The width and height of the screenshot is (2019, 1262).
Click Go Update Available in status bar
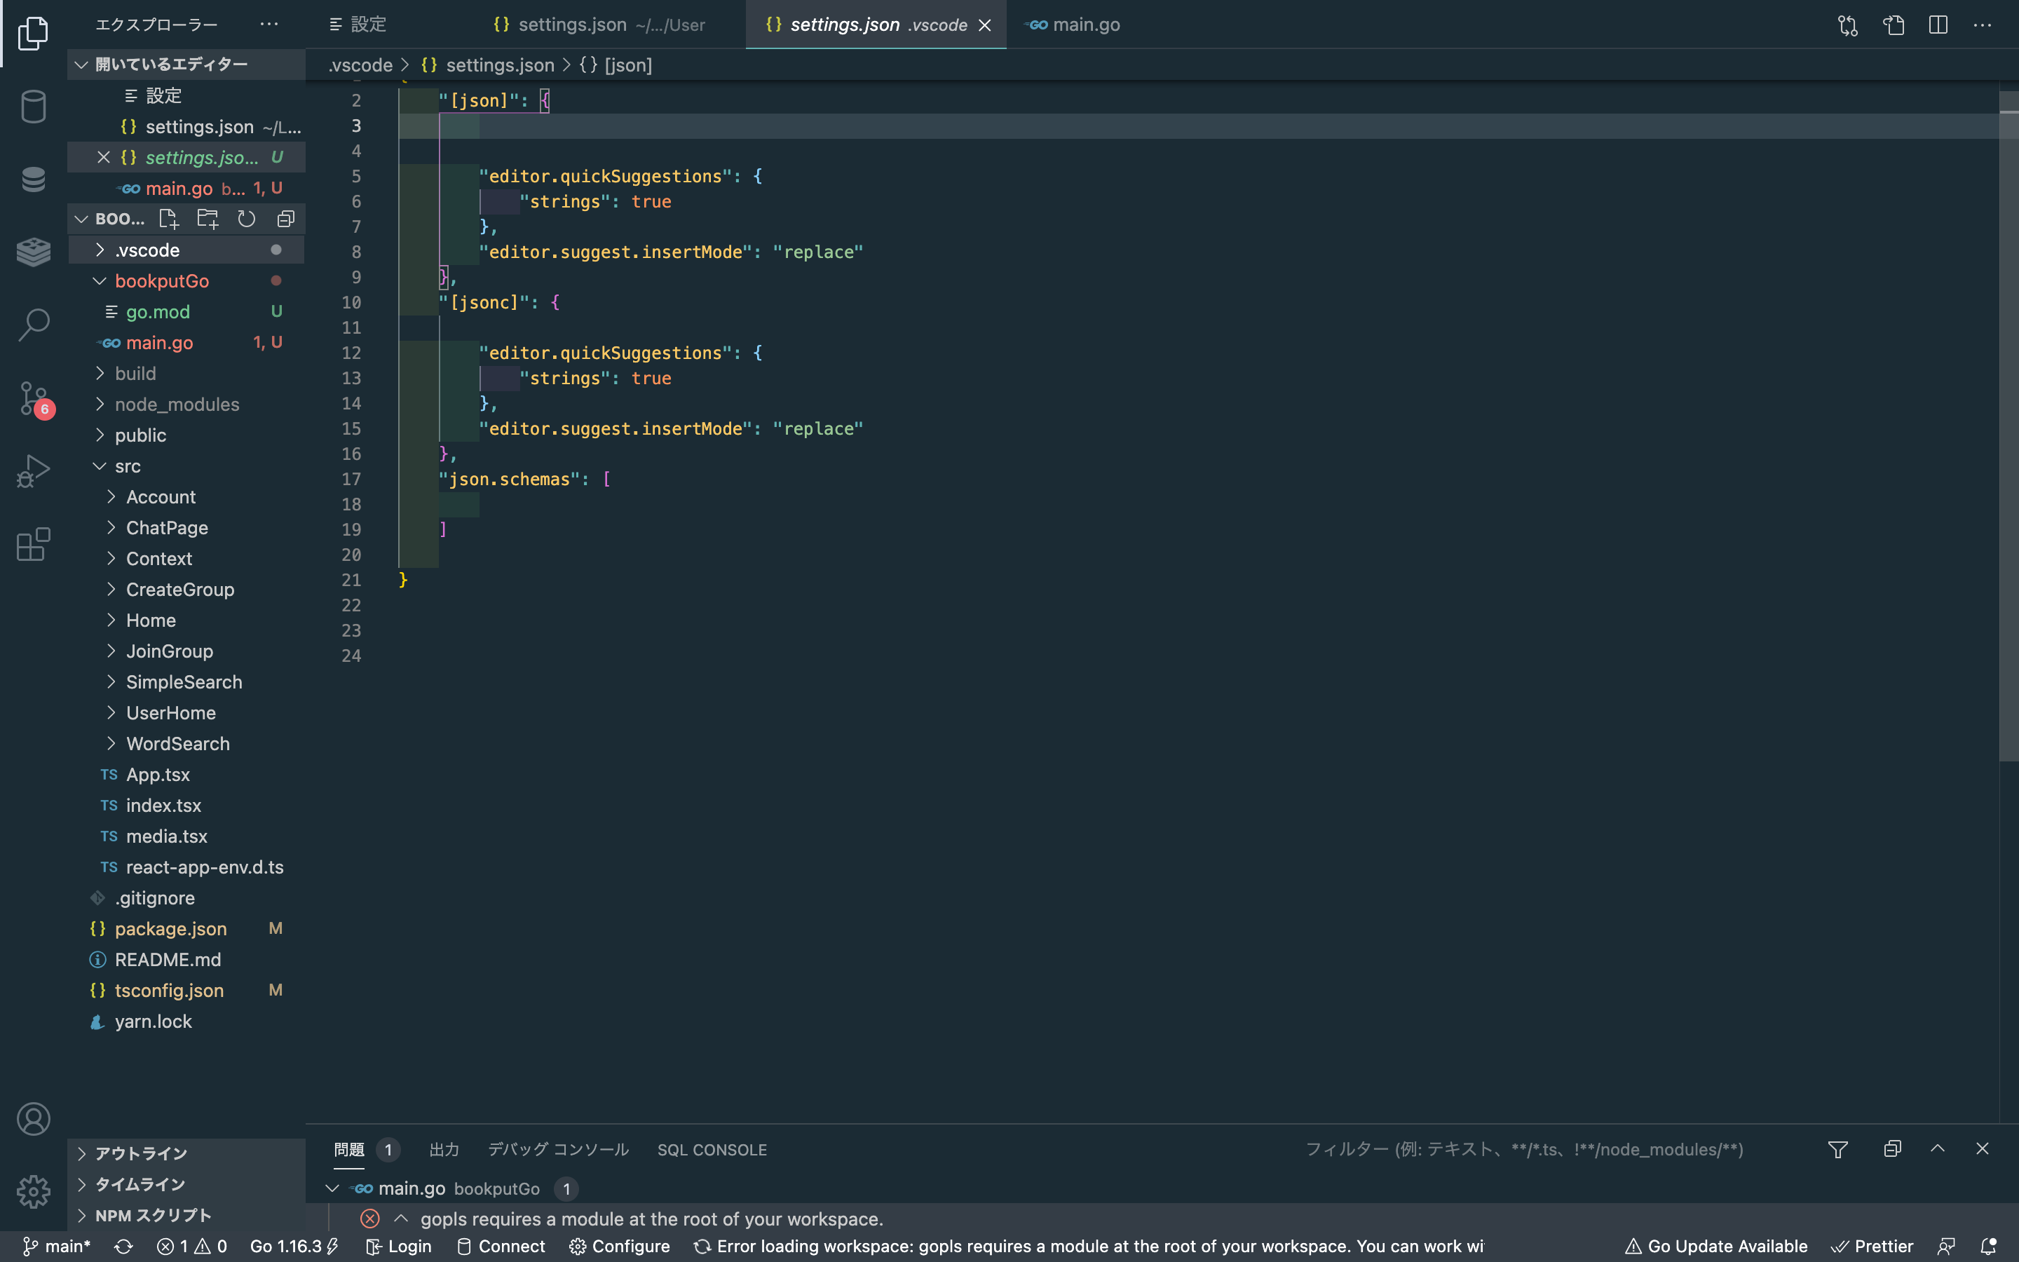point(1716,1246)
